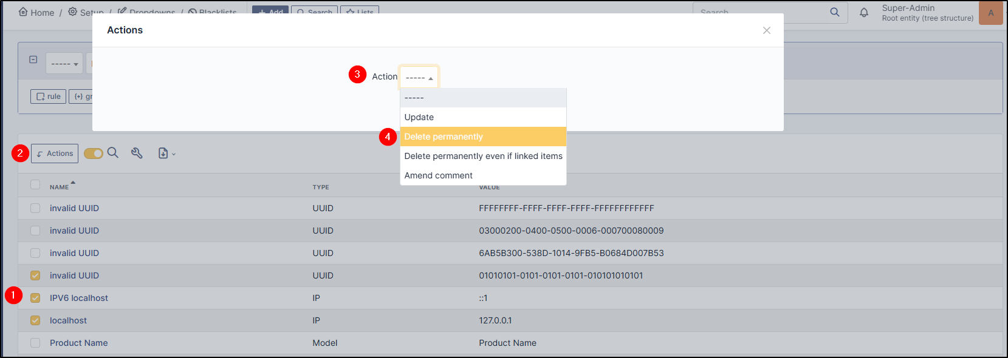Open the wrench settings icon
The height and width of the screenshot is (358, 1008).
(x=137, y=153)
